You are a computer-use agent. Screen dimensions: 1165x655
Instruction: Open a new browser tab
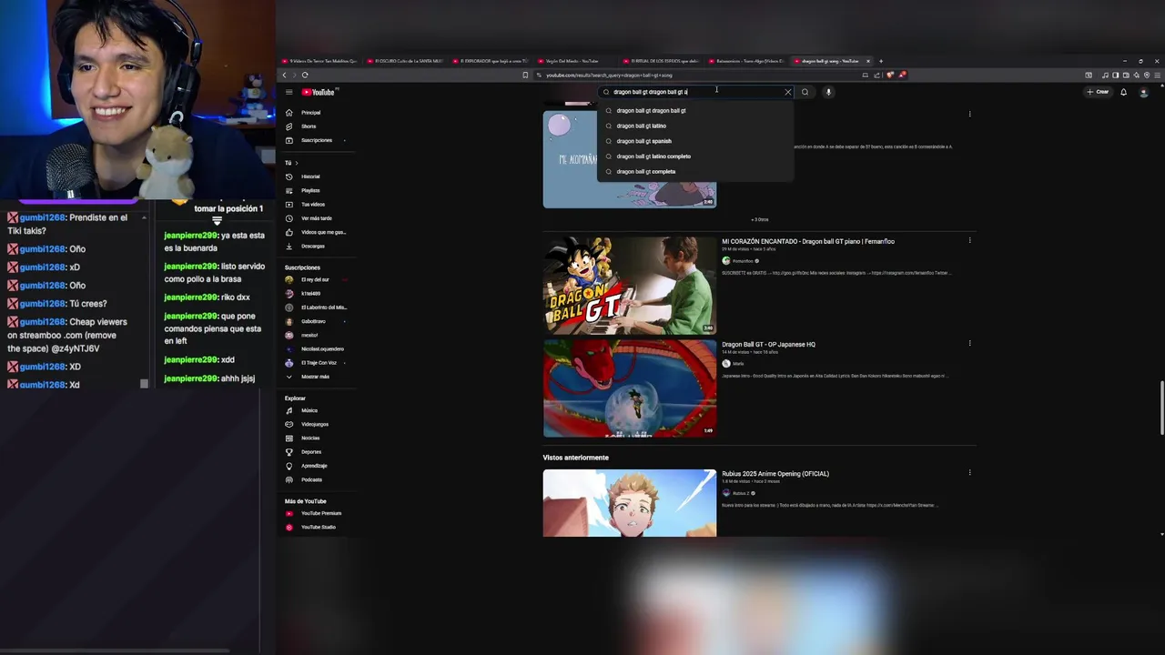881,61
